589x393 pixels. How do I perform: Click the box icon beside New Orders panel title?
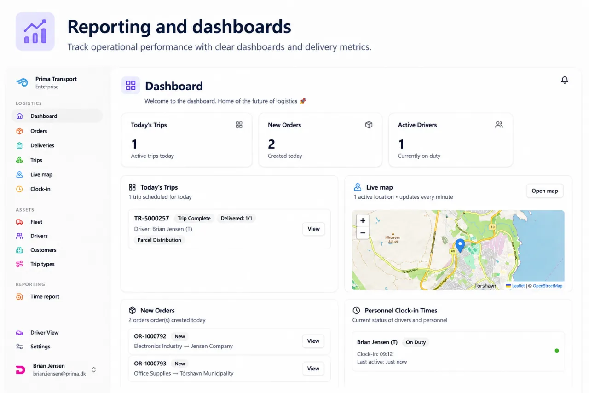(132, 311)
